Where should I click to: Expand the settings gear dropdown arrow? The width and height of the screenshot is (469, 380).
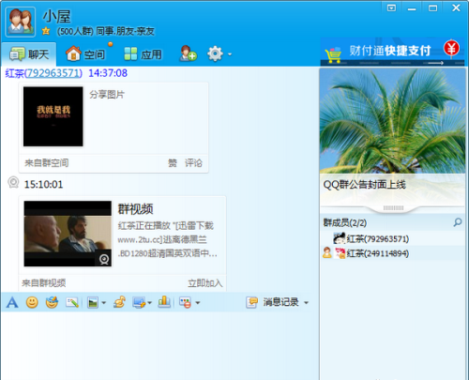click(230, 54)
